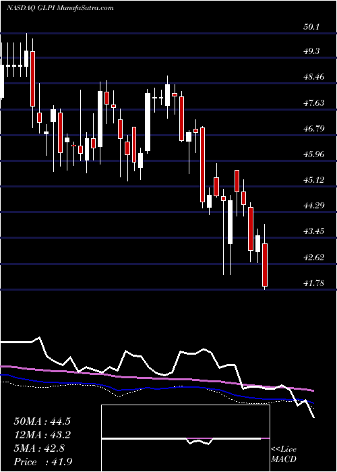
Task: Click the <<Live MACD label
Action: [x=284, y=454]
